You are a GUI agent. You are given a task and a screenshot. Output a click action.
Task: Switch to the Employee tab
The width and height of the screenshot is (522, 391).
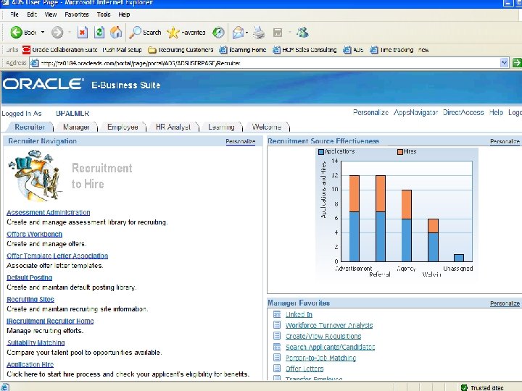point(123,127)
